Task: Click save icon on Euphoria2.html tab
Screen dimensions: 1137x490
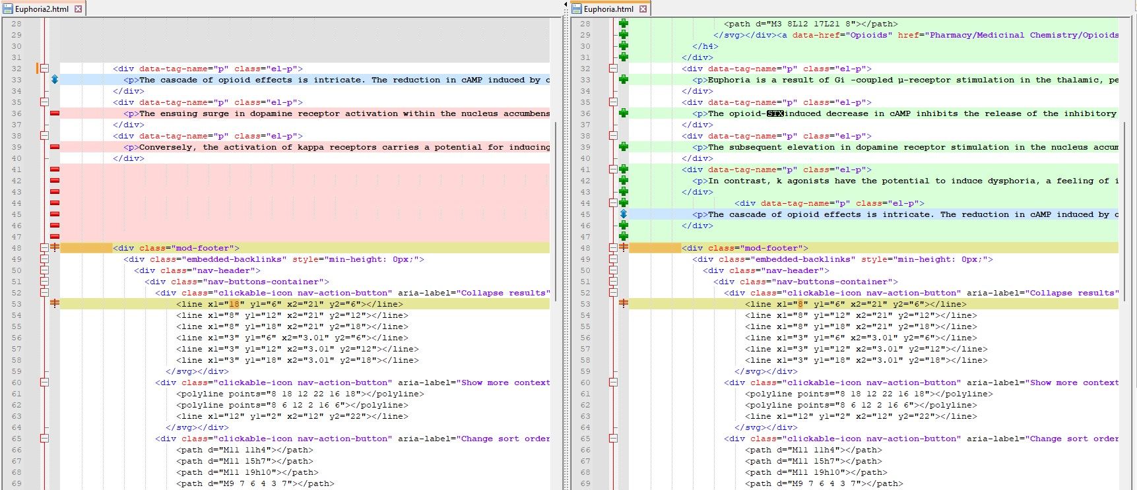Action: 9,9
